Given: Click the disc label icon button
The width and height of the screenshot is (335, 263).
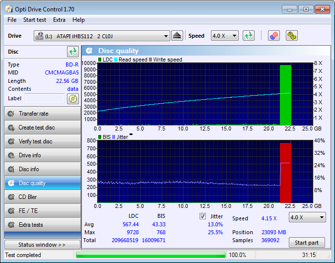Looking at the screenshot, I should coord(73,99).
